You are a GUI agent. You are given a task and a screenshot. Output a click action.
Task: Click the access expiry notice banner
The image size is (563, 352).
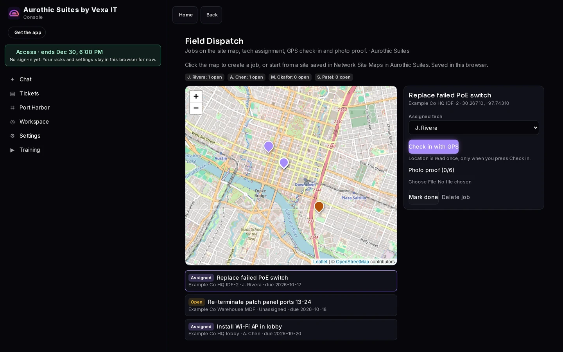pyautogui.click(x=83, y=55)
